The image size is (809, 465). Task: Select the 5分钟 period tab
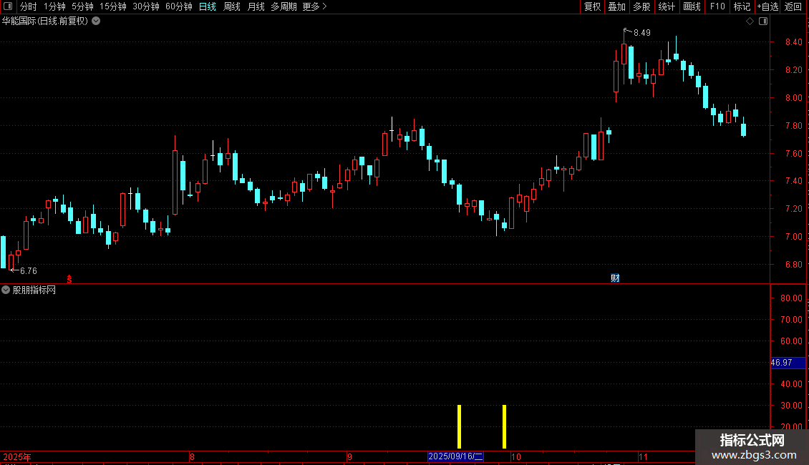(82, 6)
